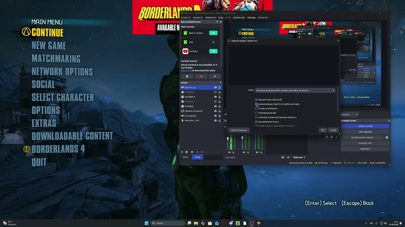
Task: Uncheck Záznam zvuku (BETA) checkbox
Action: click(x=256, y=100)
